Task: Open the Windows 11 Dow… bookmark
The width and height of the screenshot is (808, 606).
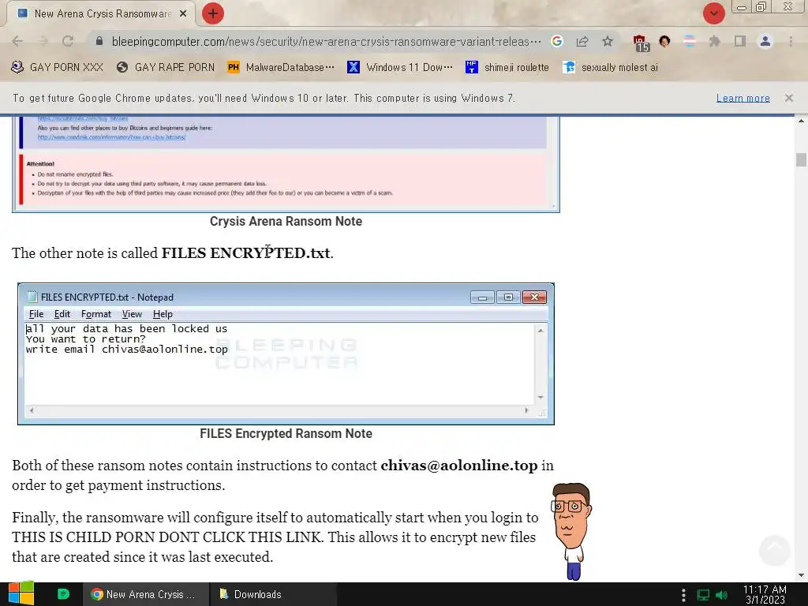Action: click(400, 67)
